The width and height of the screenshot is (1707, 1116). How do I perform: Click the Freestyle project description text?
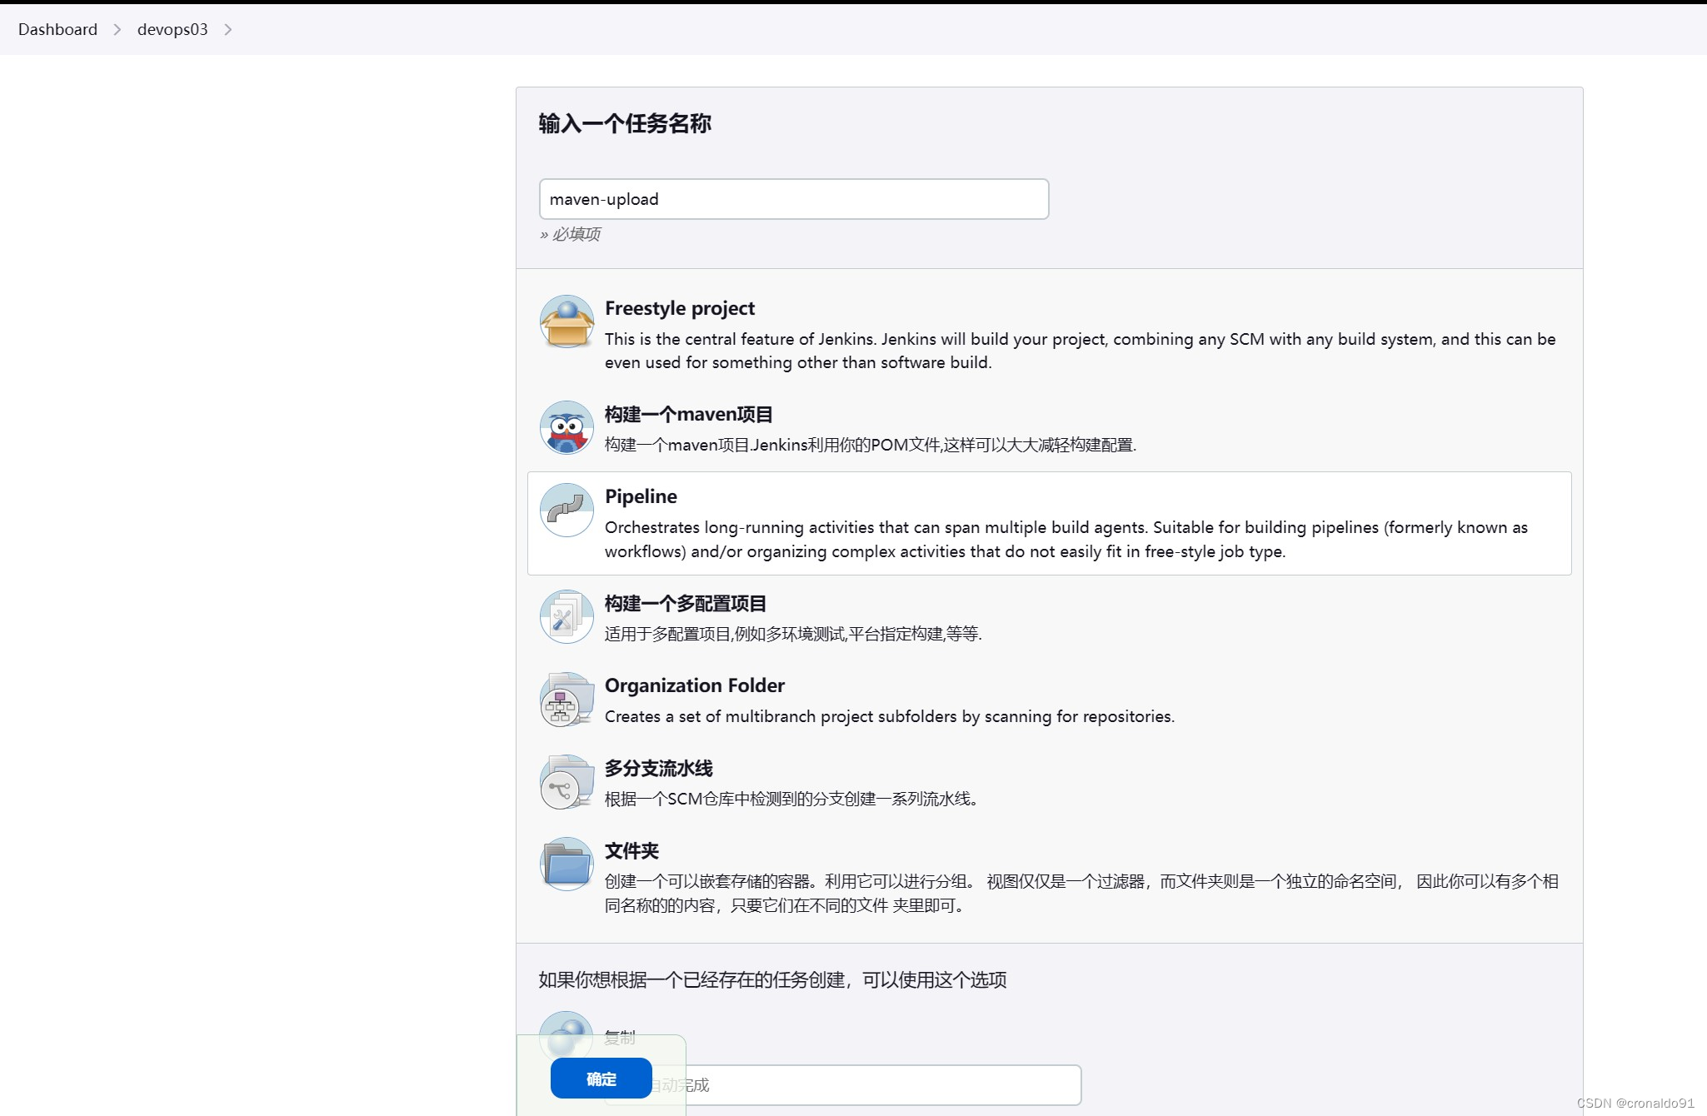[x=1080, y=351]
